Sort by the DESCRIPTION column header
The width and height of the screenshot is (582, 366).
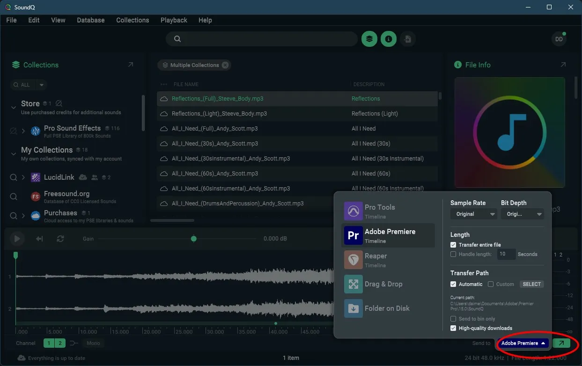369,84
